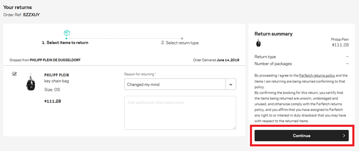Viewport: 359px width, 151px height.
Task: Click the dropdown chevron beside Changed my mind
Action: point(231,84)
